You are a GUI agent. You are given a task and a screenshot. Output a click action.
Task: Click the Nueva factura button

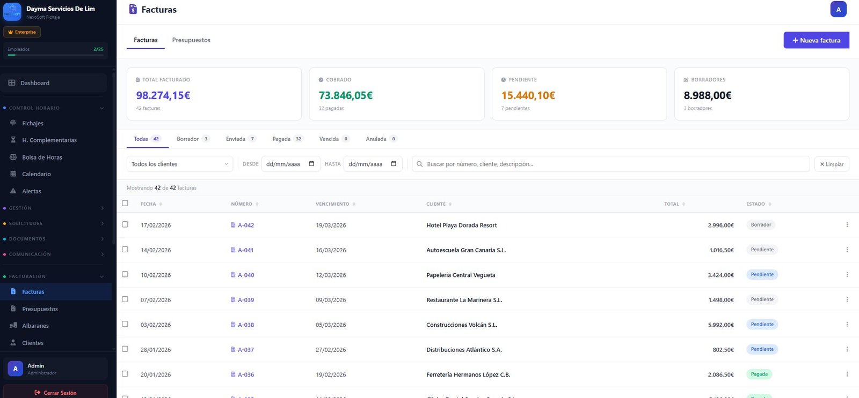click(x=816, y=40)
